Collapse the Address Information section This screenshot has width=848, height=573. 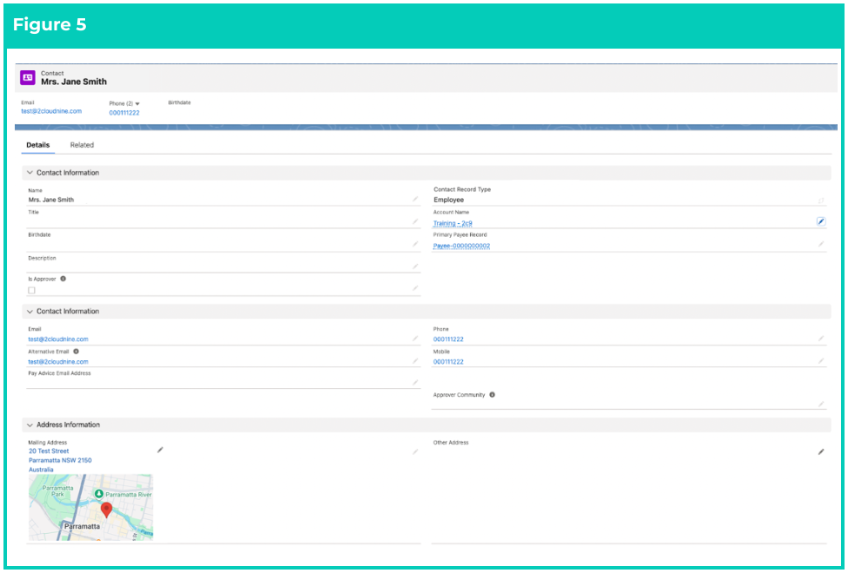tap(30, 425)
